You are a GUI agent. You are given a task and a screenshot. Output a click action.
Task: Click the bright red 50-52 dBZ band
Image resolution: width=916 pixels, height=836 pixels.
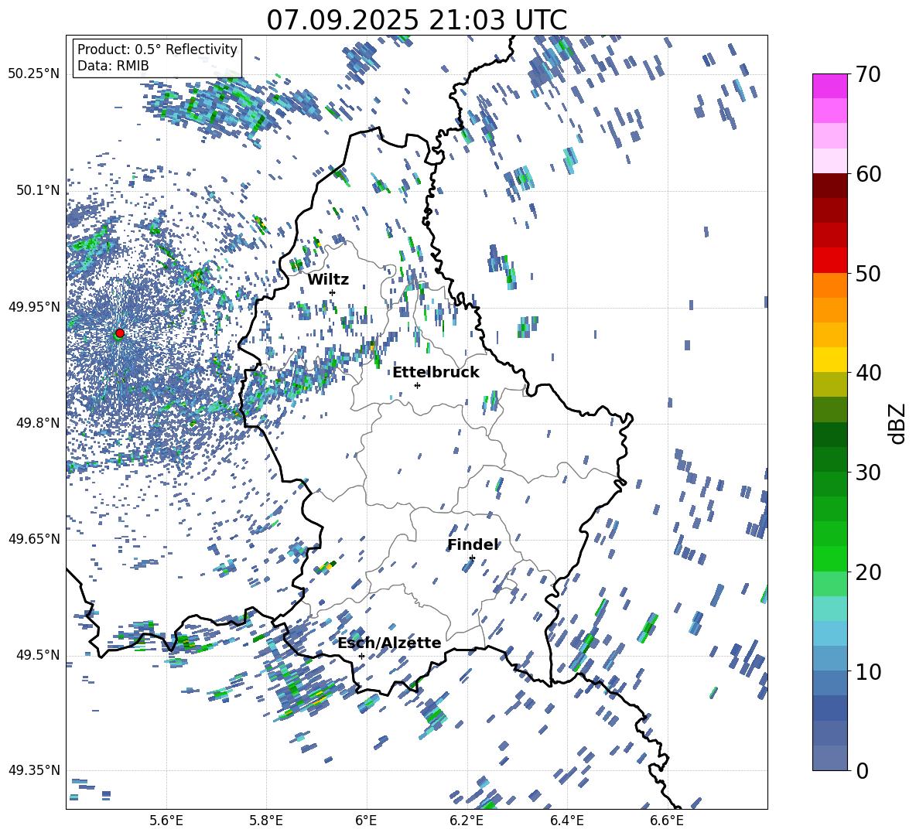click(x=829, y=261)
